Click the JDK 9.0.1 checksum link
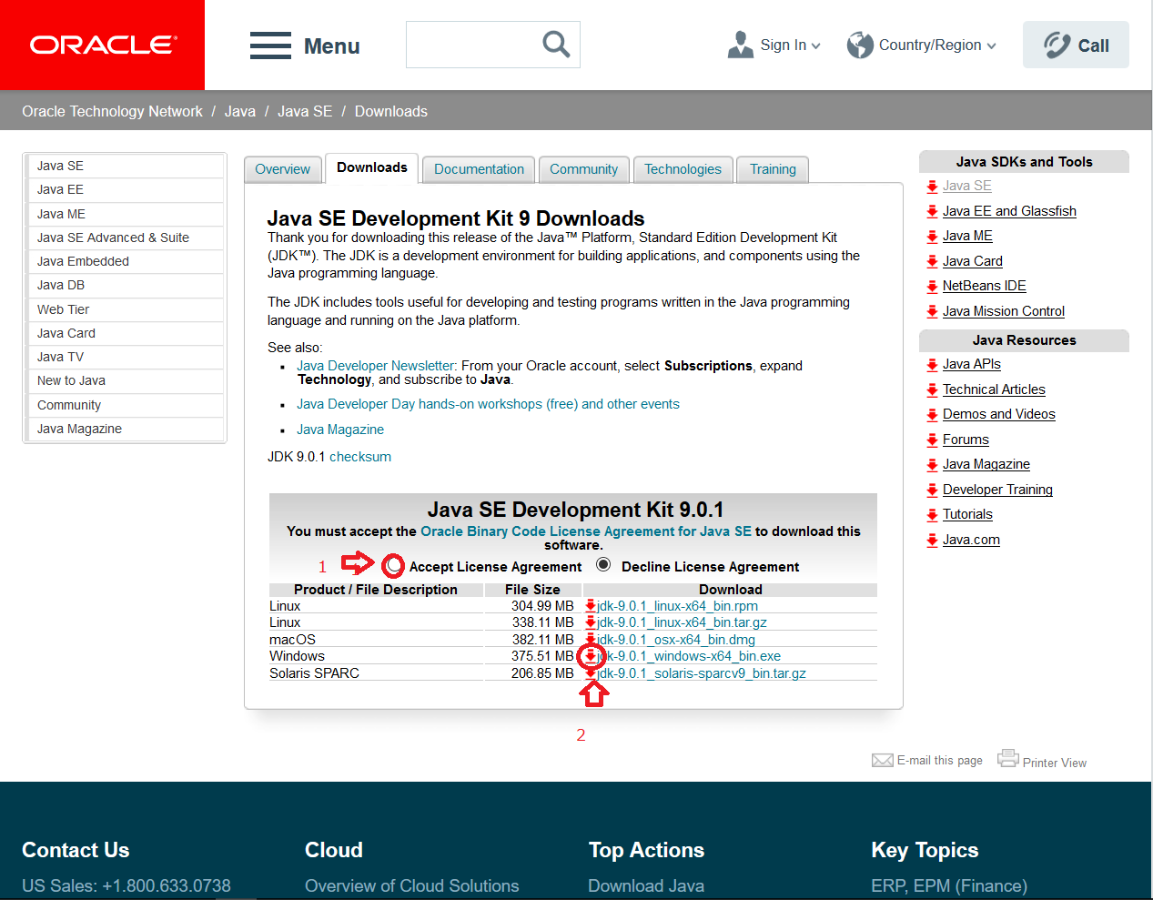 360,457
